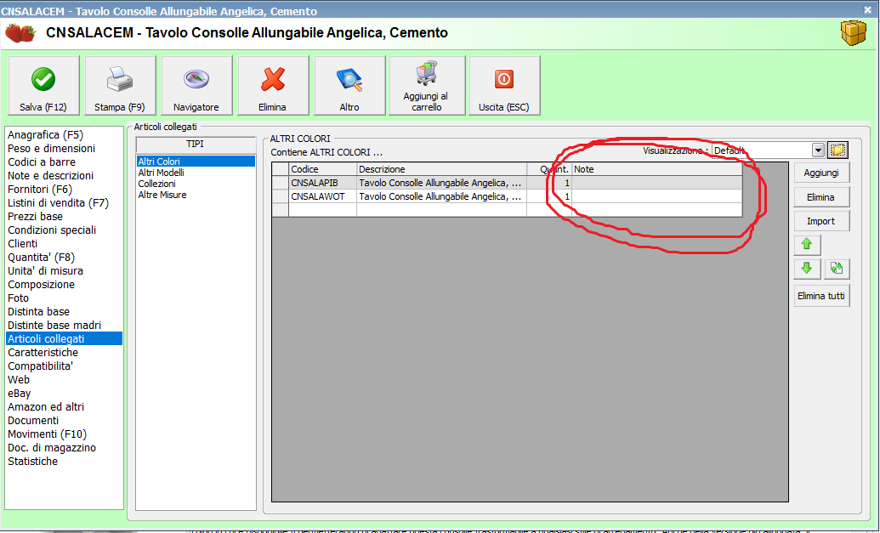This screenshot has width=880, height=533.
Task: Click the description cell of CNSALAWOT row
Action: pos(441,196)
